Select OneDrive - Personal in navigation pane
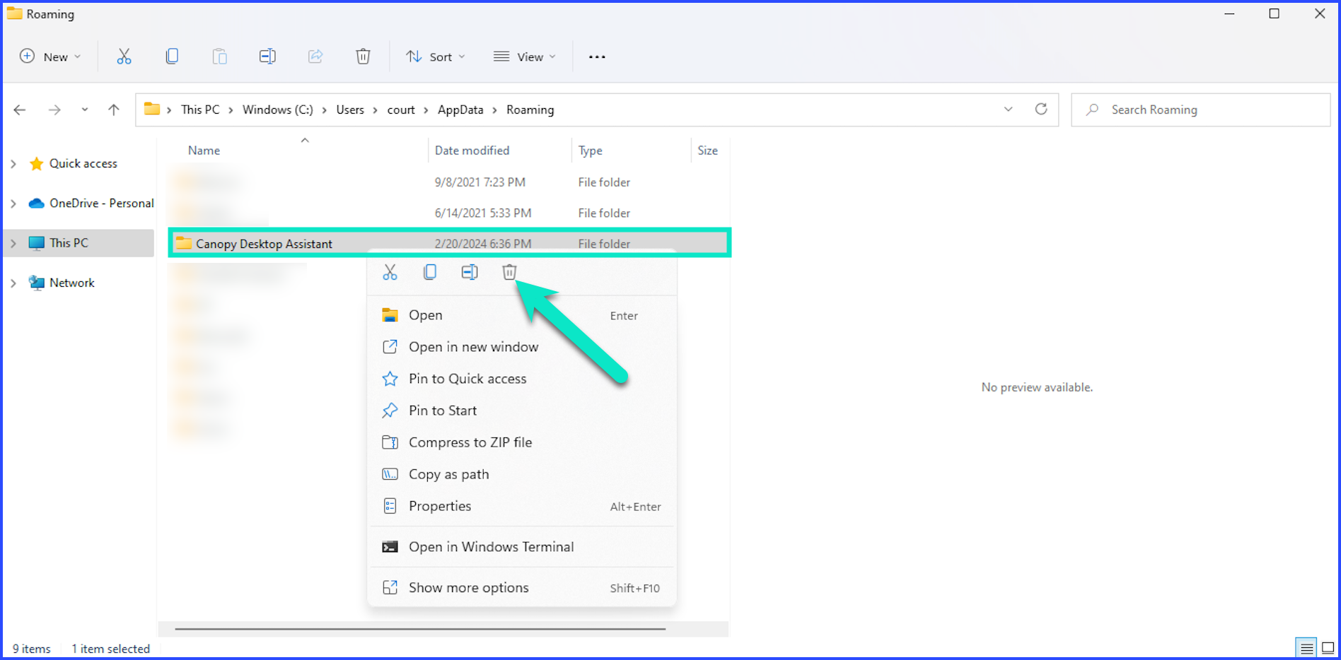Viewport: 1341px width, 660px height. click(x=102, y=204)
